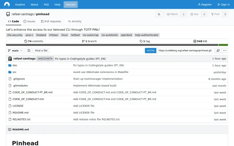
Task: Click the .gitignore file icon
Action: pyautogui.click(x=10, y=79)
